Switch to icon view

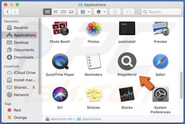[48, 12]
